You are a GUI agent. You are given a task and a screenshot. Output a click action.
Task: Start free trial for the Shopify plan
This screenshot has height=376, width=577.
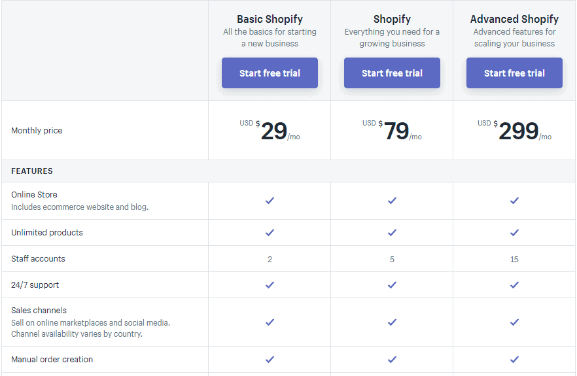tap(392, 73)
